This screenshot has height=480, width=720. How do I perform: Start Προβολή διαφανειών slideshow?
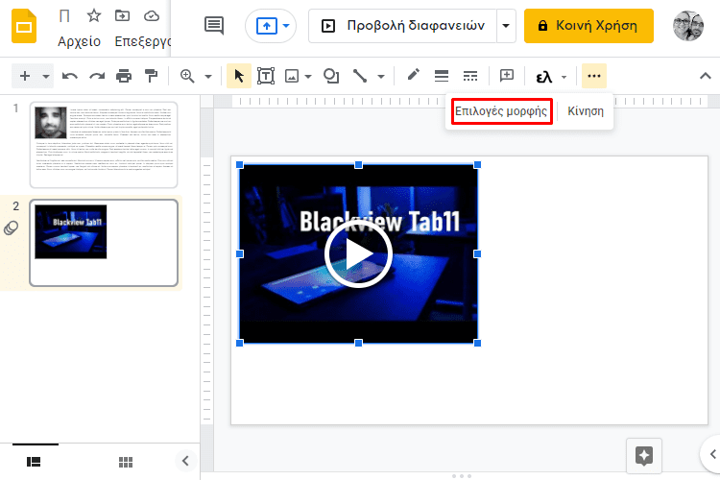click(402, 26)
